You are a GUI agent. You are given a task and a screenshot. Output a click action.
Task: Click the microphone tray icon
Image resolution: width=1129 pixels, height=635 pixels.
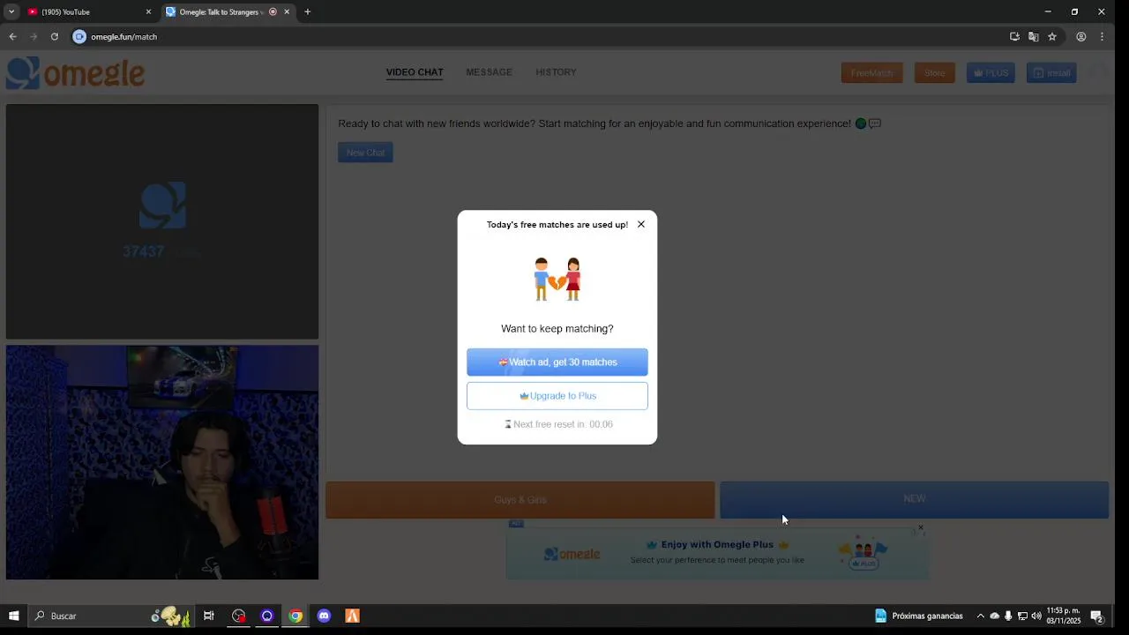tap(1008, 616)
